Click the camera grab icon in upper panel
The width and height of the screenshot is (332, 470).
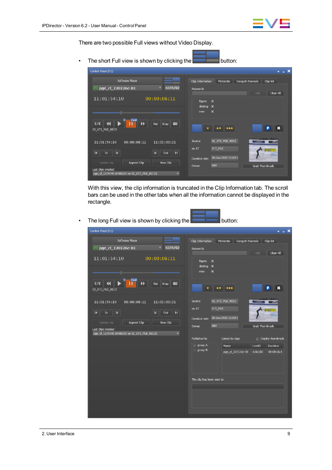click(175, 124)
